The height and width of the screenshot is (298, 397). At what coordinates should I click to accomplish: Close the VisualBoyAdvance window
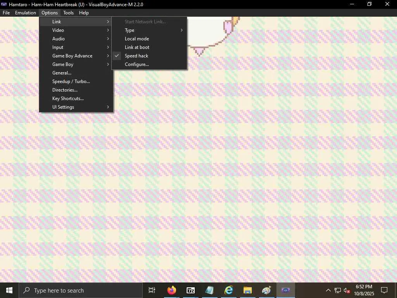click(387, 4)
